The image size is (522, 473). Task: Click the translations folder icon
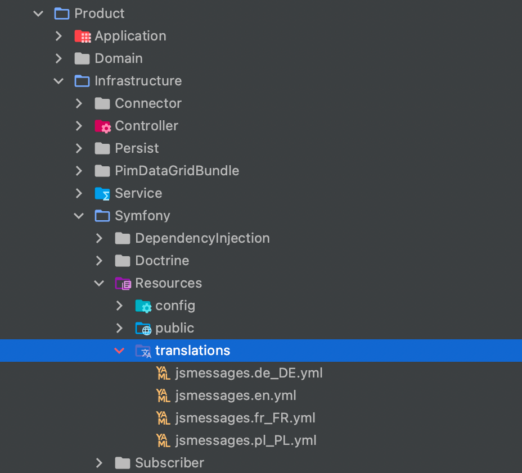tap(143, 351)
